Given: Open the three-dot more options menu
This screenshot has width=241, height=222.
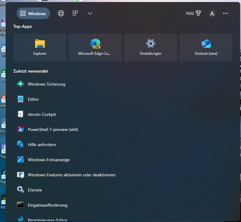Looking at the screenshot, I should [x=226, y=13].
